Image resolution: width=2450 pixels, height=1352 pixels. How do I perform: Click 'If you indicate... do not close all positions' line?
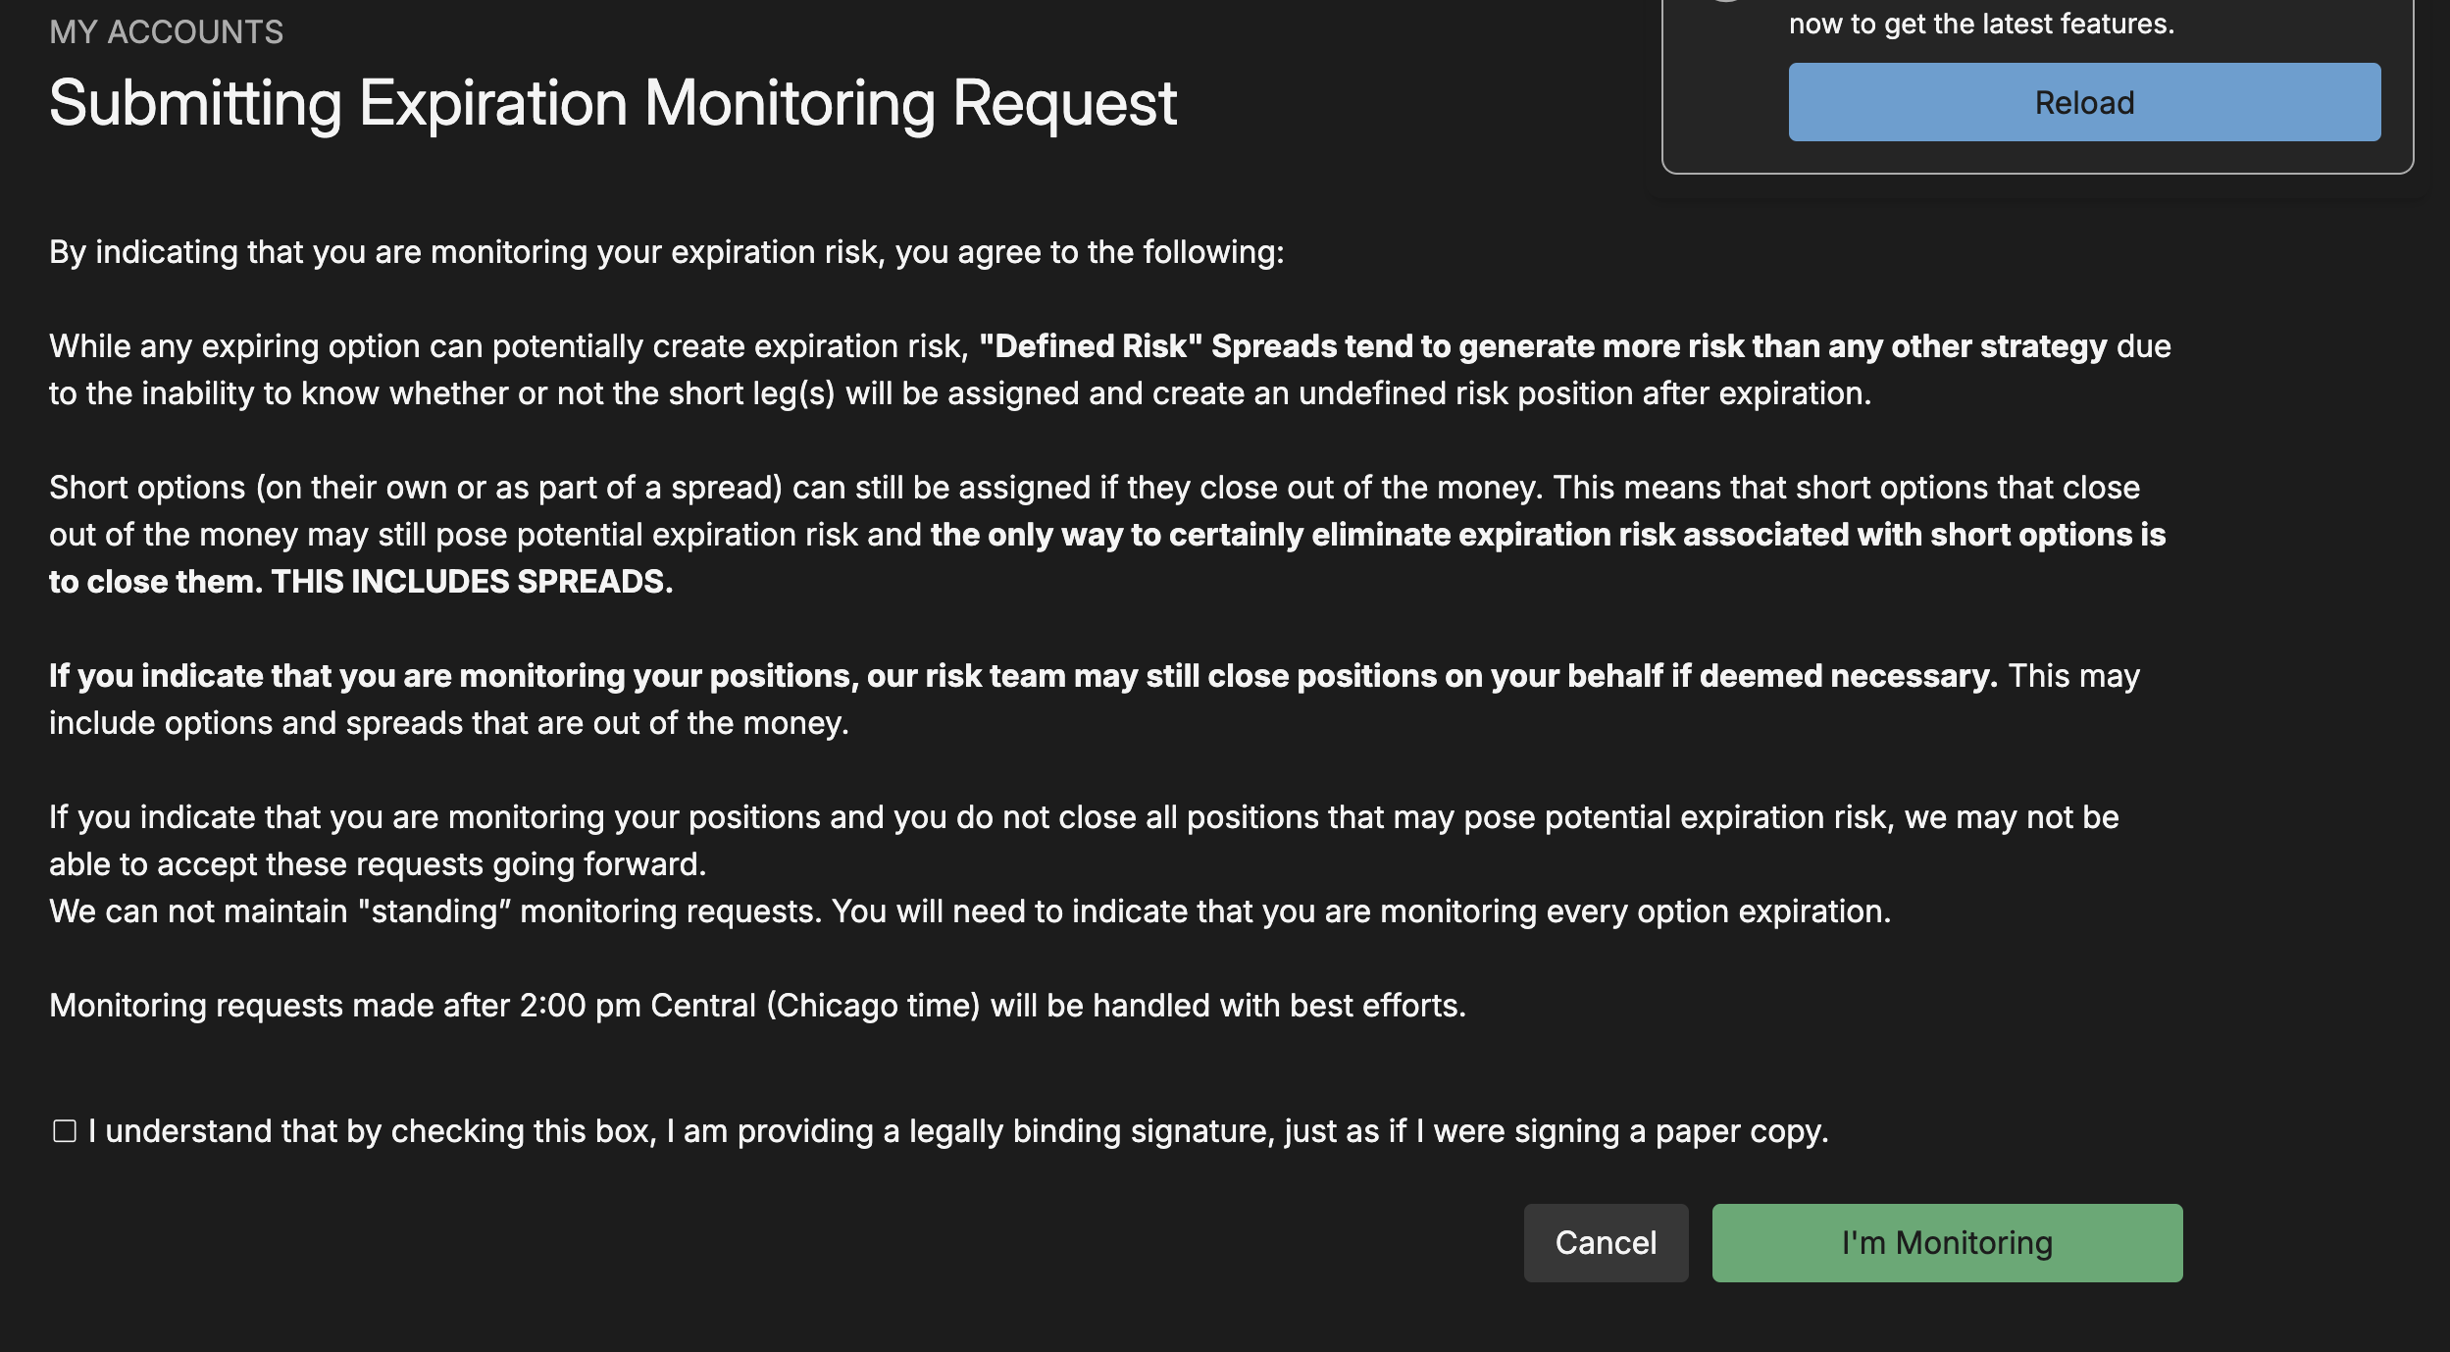point(1084,817)
